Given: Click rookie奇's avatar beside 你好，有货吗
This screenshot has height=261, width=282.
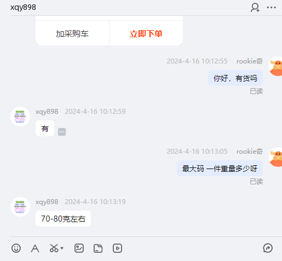Looking at the screenshot, I should (275, 66).
